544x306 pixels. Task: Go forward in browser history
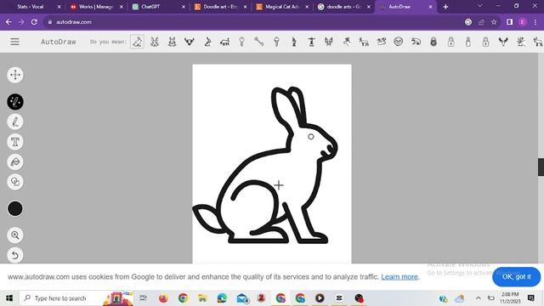21,22
